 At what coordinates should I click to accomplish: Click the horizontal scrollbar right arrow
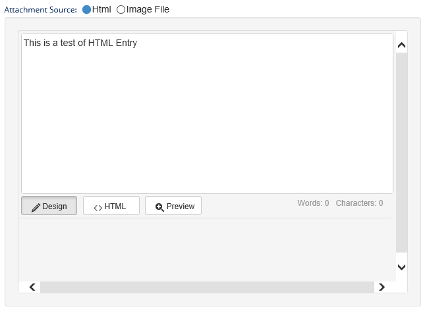click(x=382, y=287)
